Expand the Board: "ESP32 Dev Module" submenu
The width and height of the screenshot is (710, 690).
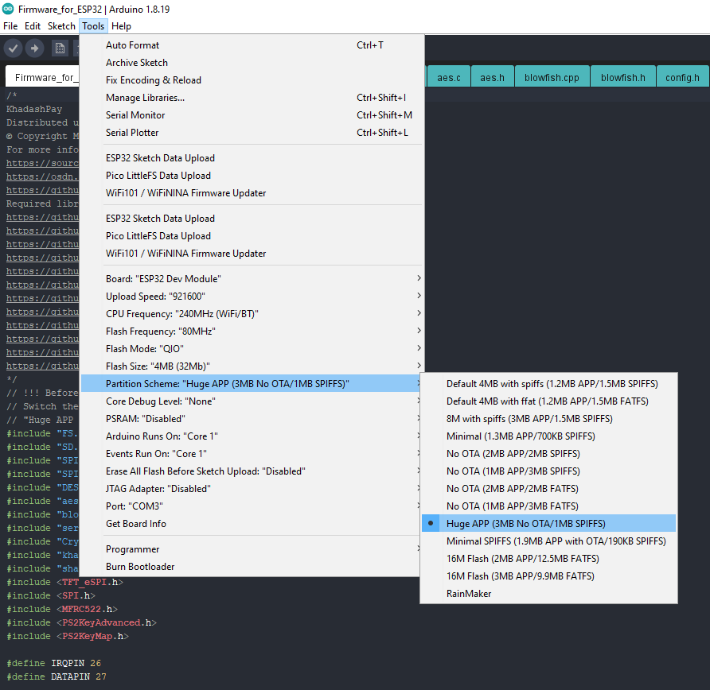(252, 278)
